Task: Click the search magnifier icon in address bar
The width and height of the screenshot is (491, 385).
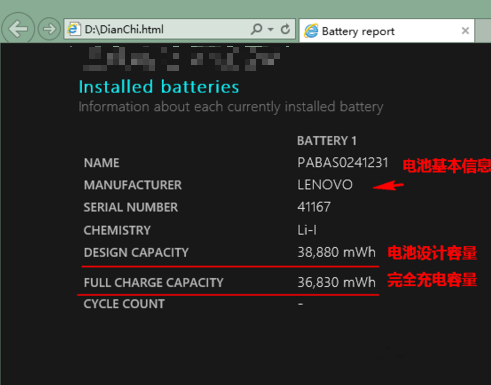Action: click(256, 29)
